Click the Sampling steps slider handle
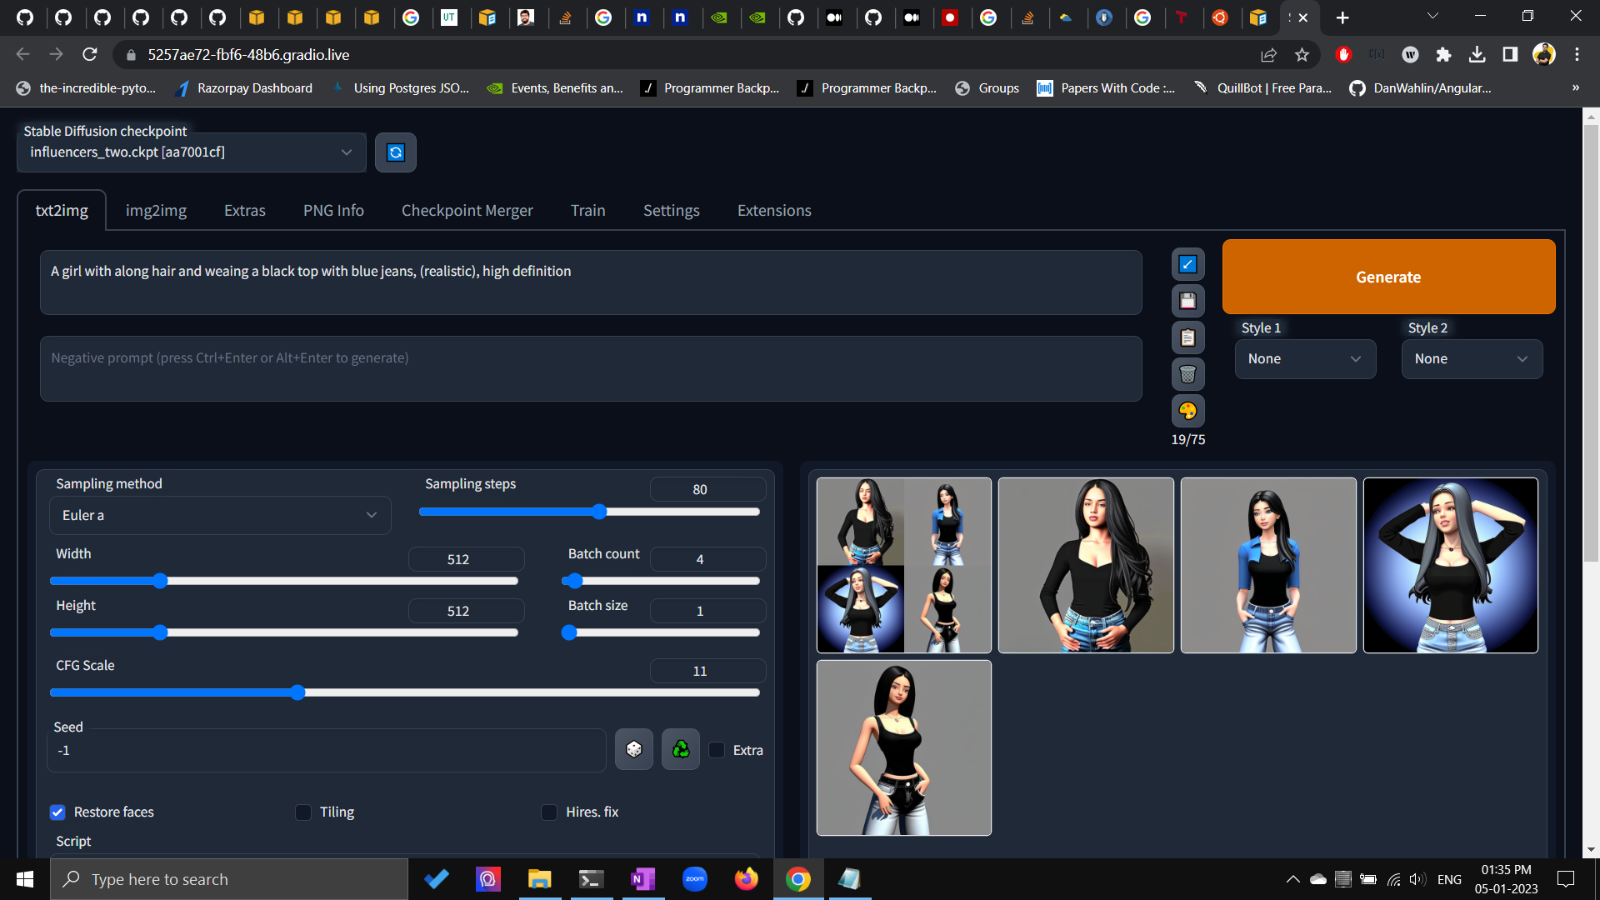The image size is (1600, 900). (599, 512)
